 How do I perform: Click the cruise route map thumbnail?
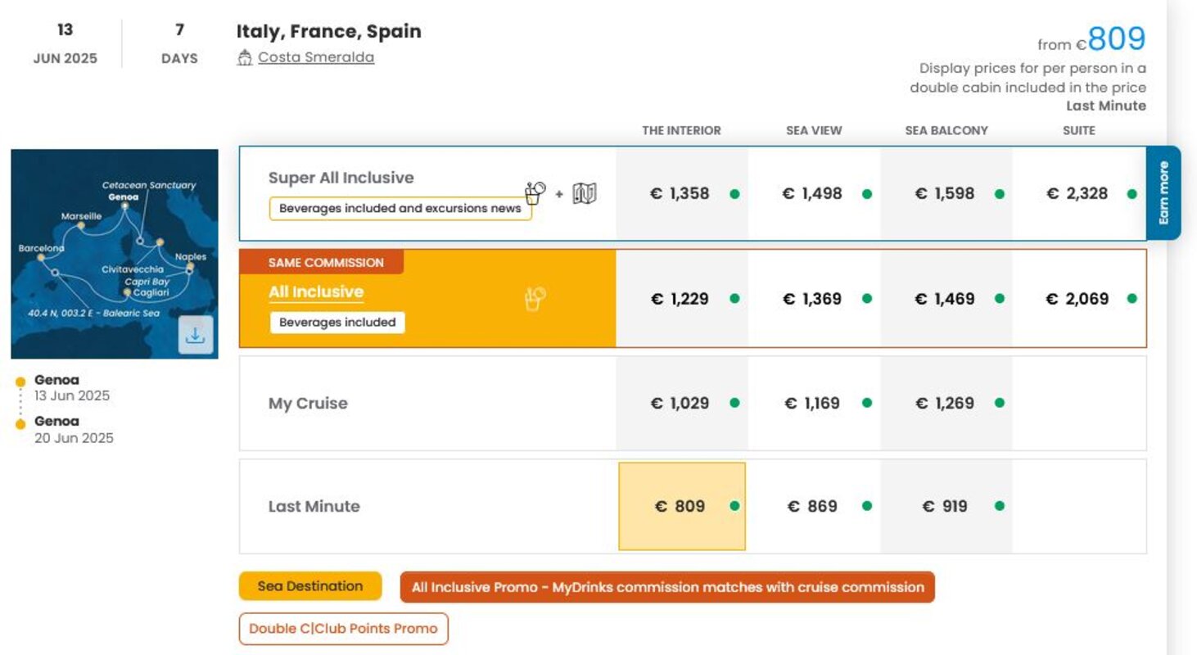click(x=115, y=254)
